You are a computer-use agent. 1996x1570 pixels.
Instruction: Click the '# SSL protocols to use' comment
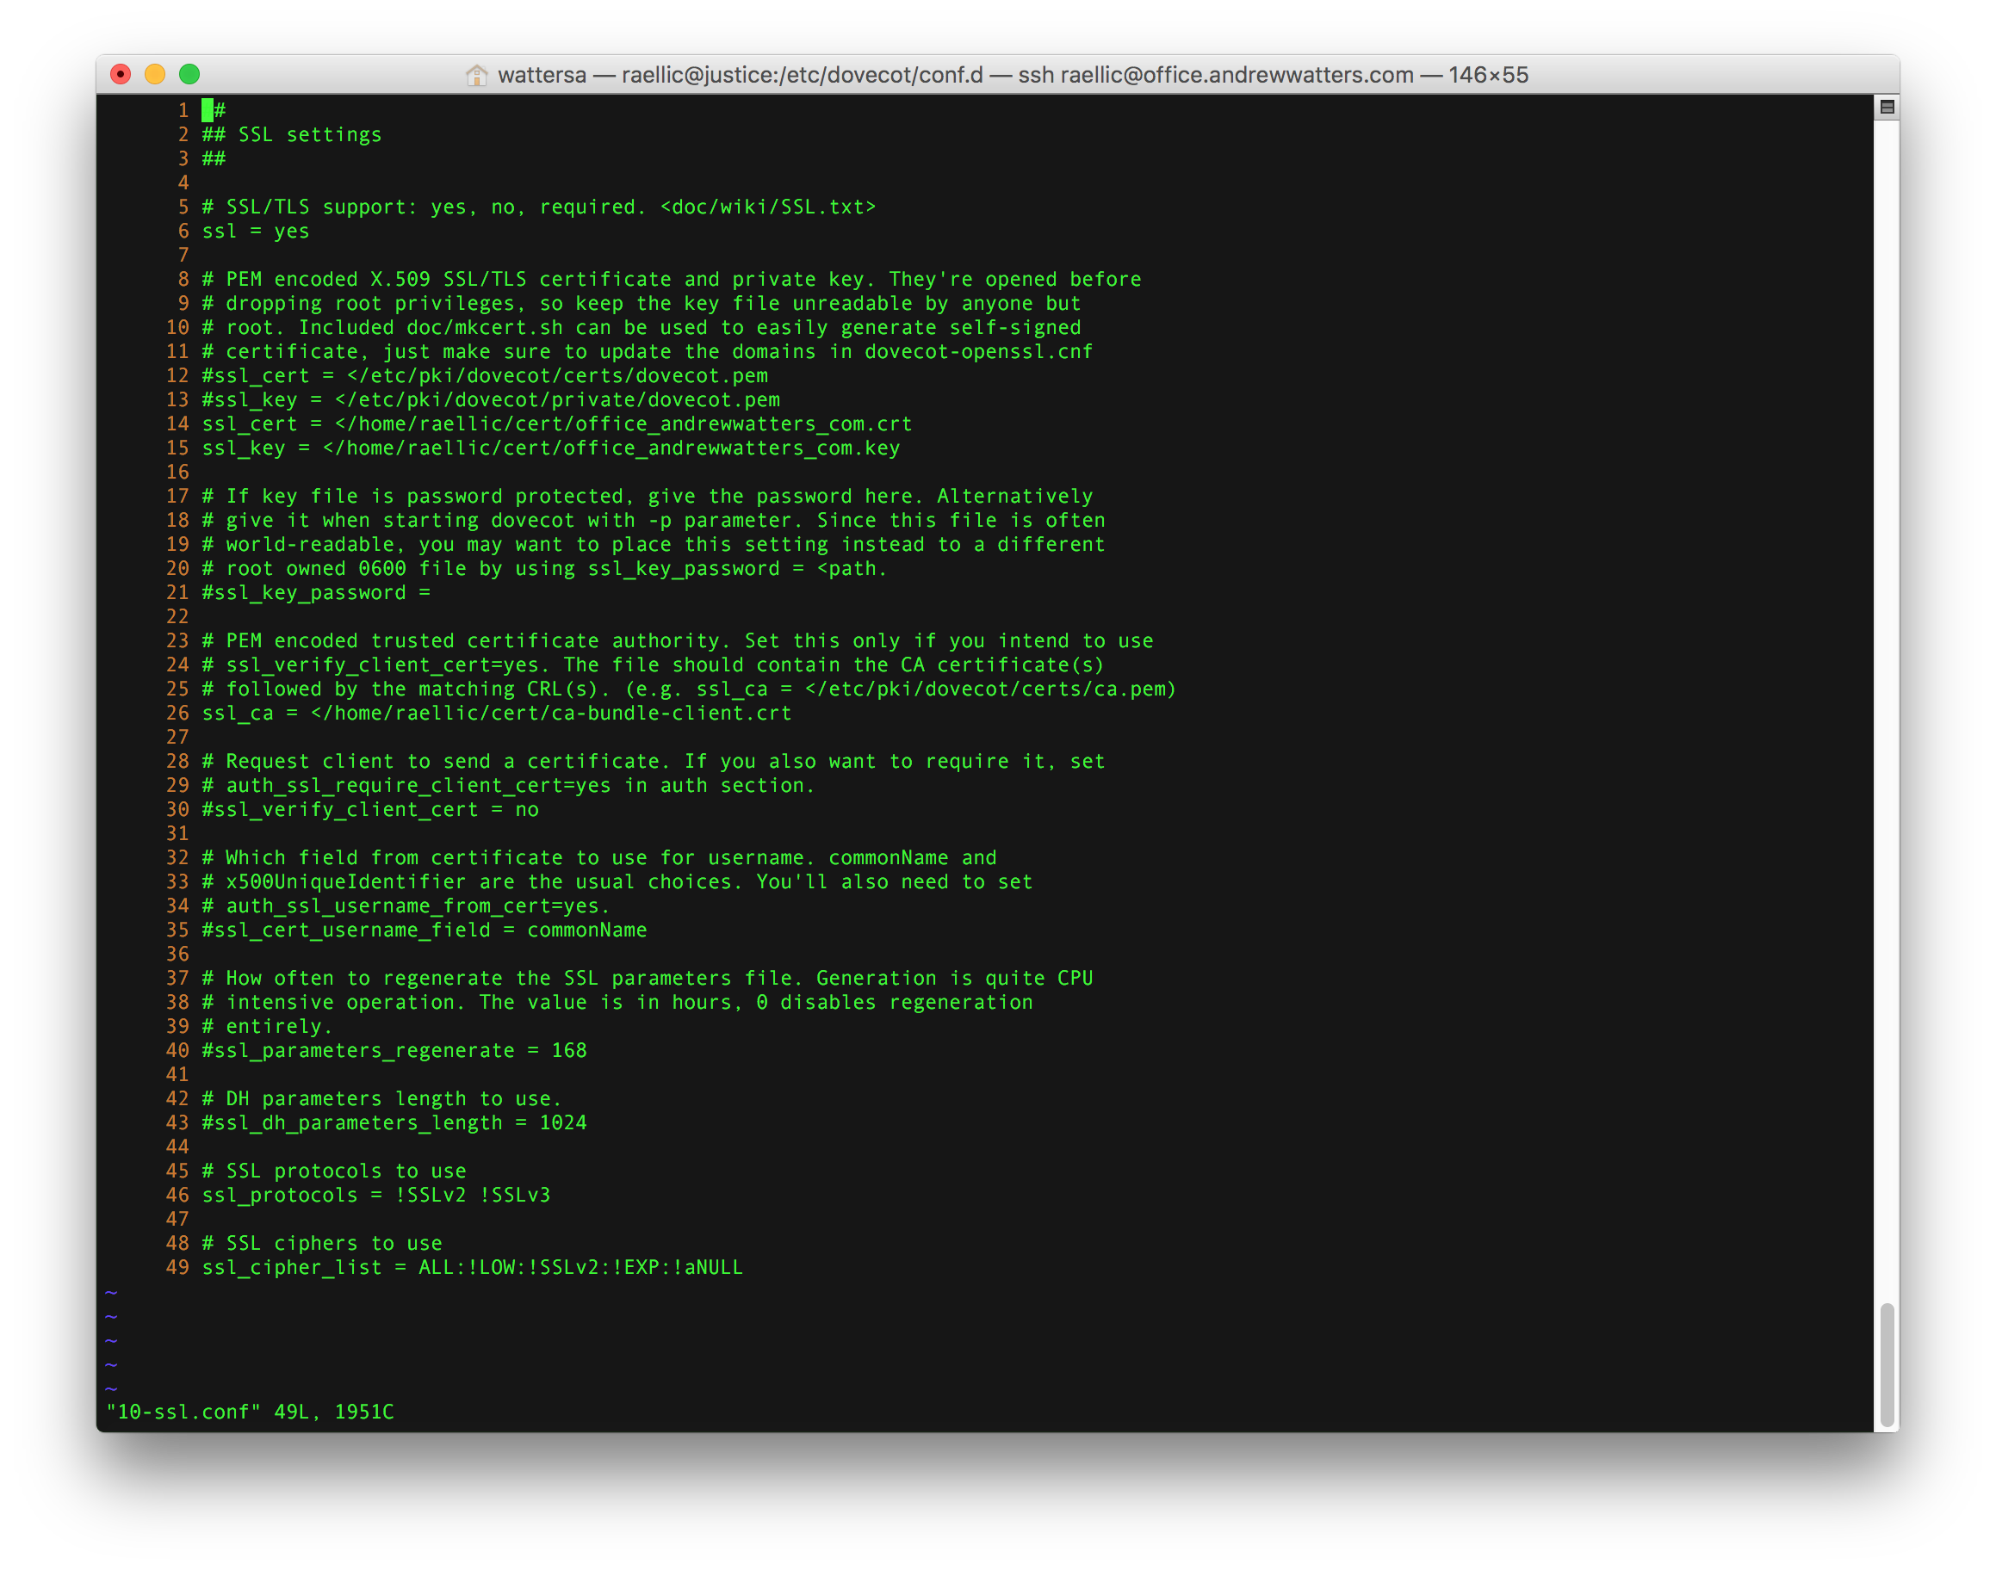click(x=334, y=1171)
